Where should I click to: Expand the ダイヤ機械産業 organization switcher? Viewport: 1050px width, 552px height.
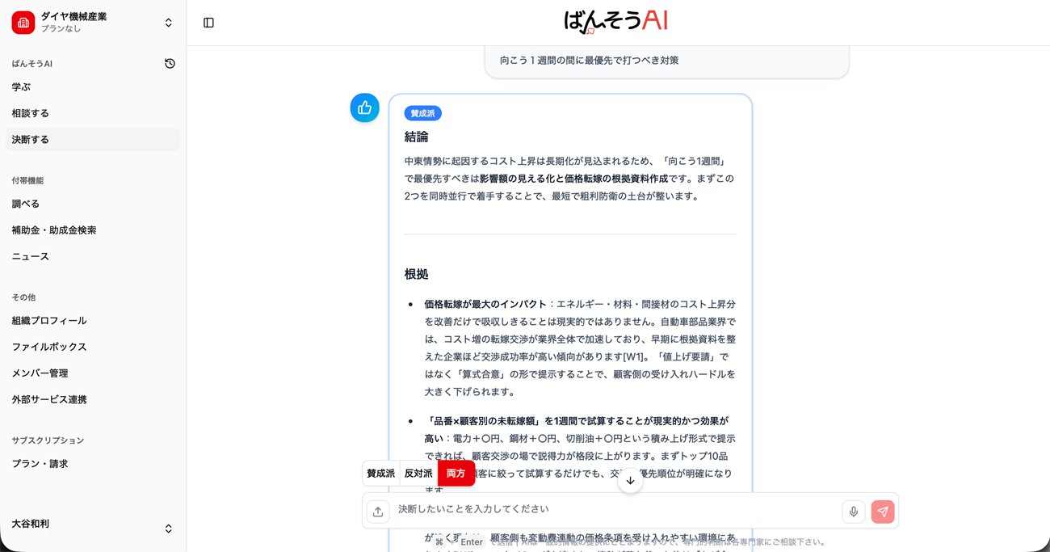point(168,23)
